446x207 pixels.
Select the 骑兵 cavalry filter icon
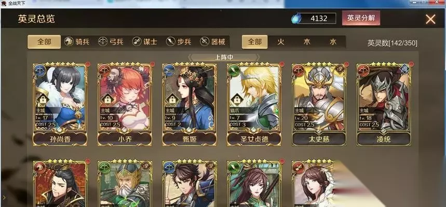click(69, 42)
